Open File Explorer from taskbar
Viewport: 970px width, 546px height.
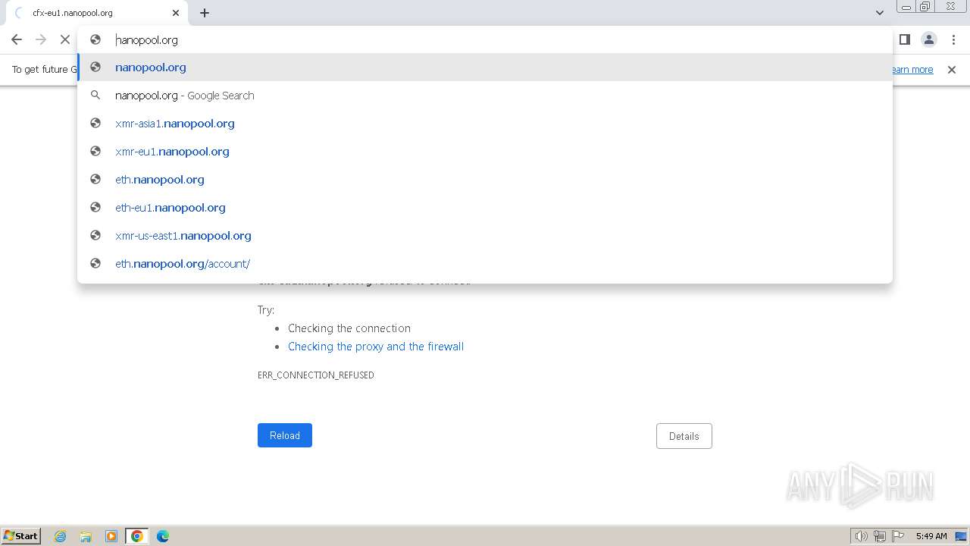pyautogui.click(x=86, y=536)
